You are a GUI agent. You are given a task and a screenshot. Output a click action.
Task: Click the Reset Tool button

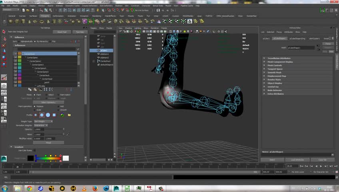[62, 32]
